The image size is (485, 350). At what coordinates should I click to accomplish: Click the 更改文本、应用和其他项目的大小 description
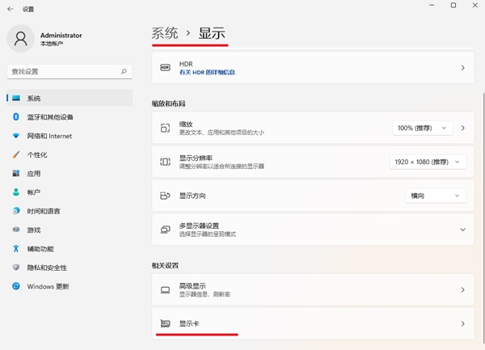click(x=221, y=133)
